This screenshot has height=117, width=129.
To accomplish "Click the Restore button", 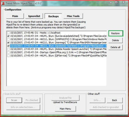I will coord(116,33).
